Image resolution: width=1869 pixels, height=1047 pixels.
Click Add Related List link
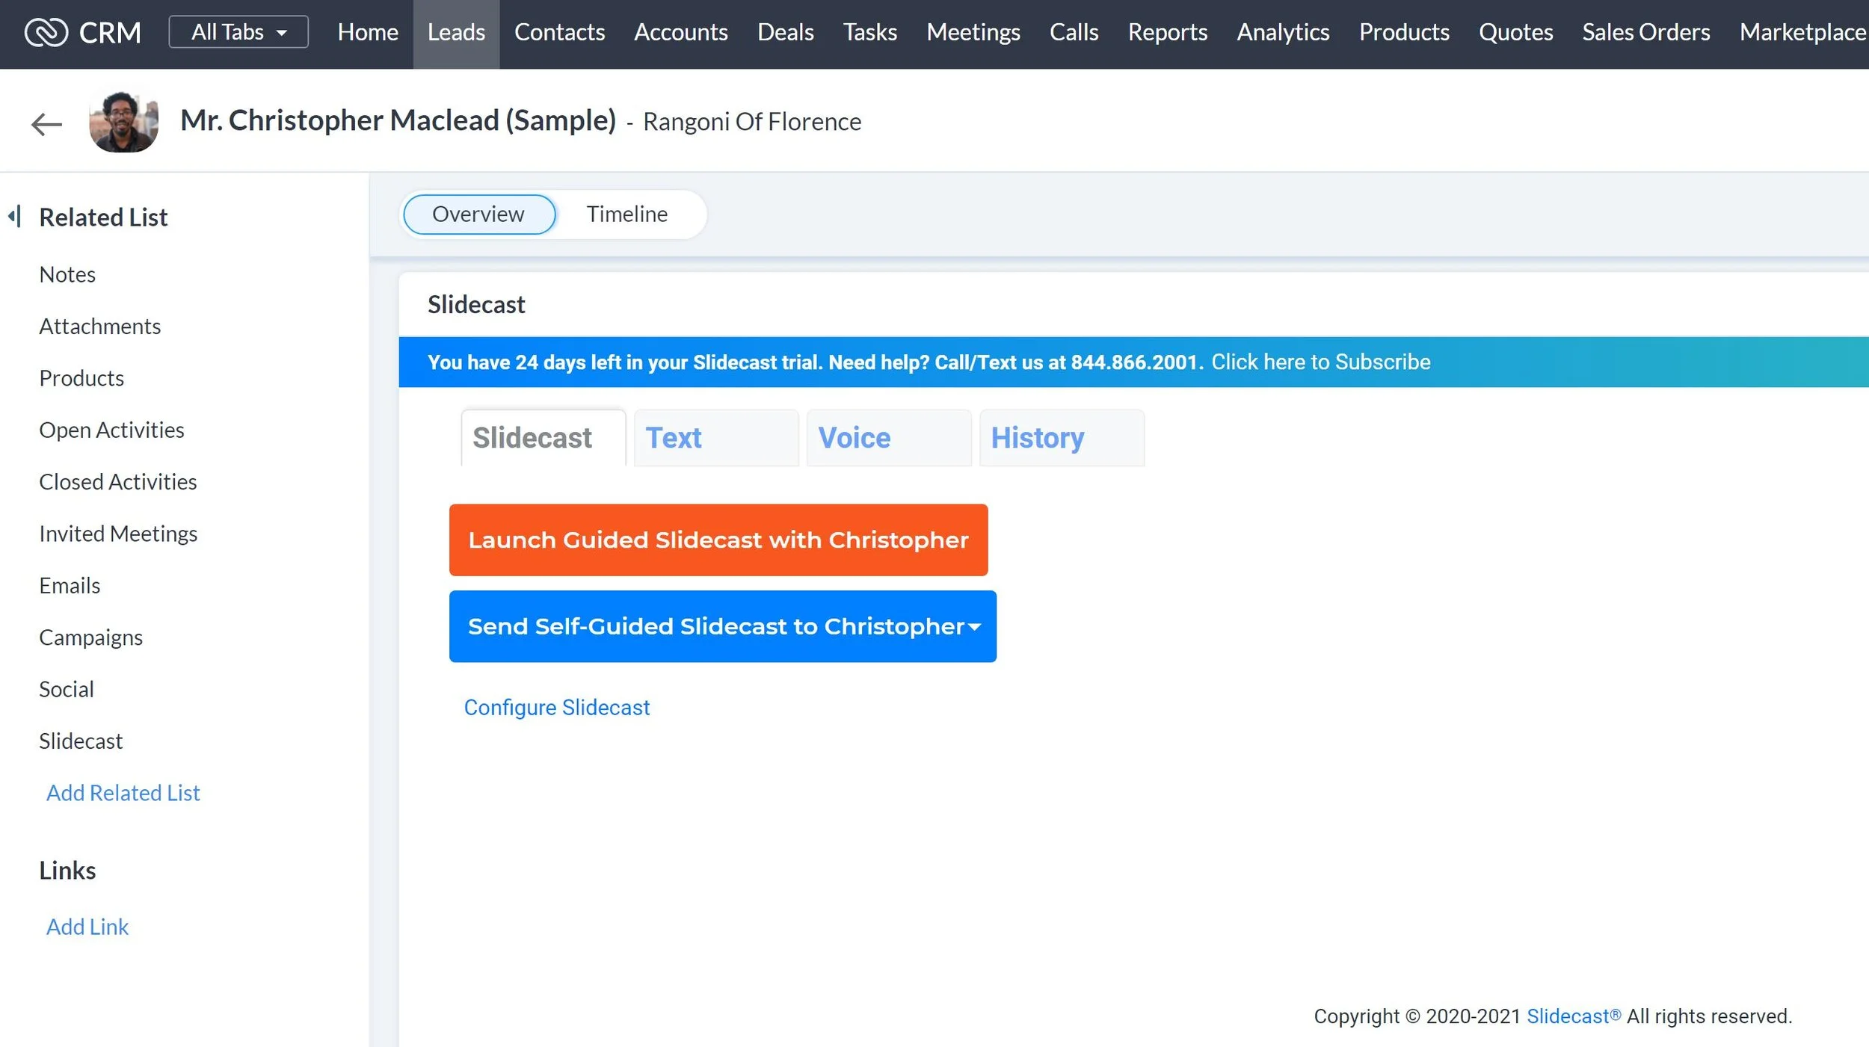123,793
